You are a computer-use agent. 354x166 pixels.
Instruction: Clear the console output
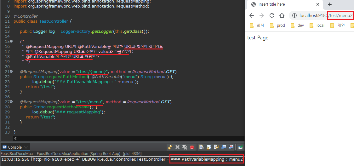click(x=202, y=147)
